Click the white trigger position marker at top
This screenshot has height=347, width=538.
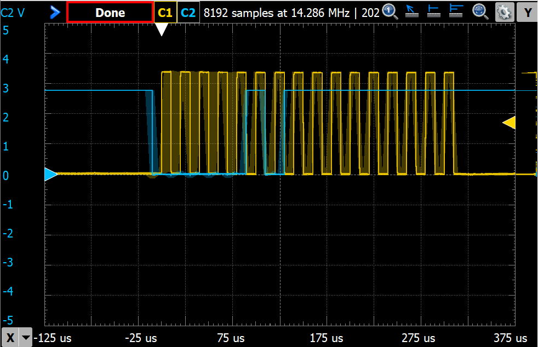[x=162, y=30]
